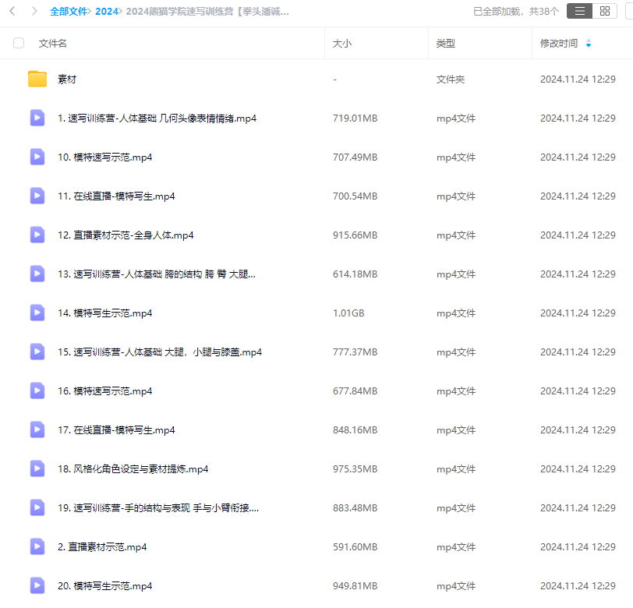Click video icon for 14. 模特写生示范.mp4
This screenshot has height=608, width=633.
(x=37, y=313)
